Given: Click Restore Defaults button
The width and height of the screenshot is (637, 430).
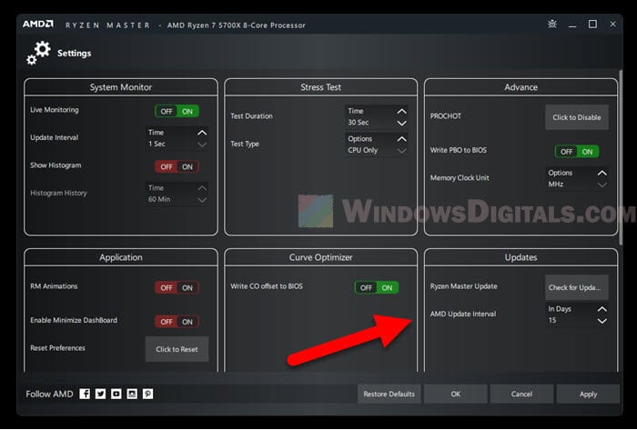Looking at the screenshot, I should click(389, 394).
